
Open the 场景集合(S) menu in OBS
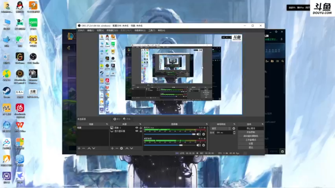pyautogui.click(x=140, y=30)
